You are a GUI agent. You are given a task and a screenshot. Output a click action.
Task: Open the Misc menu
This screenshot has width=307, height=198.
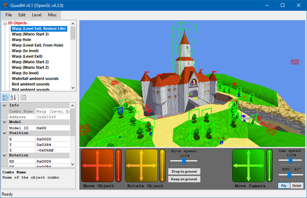click(52, 15)
